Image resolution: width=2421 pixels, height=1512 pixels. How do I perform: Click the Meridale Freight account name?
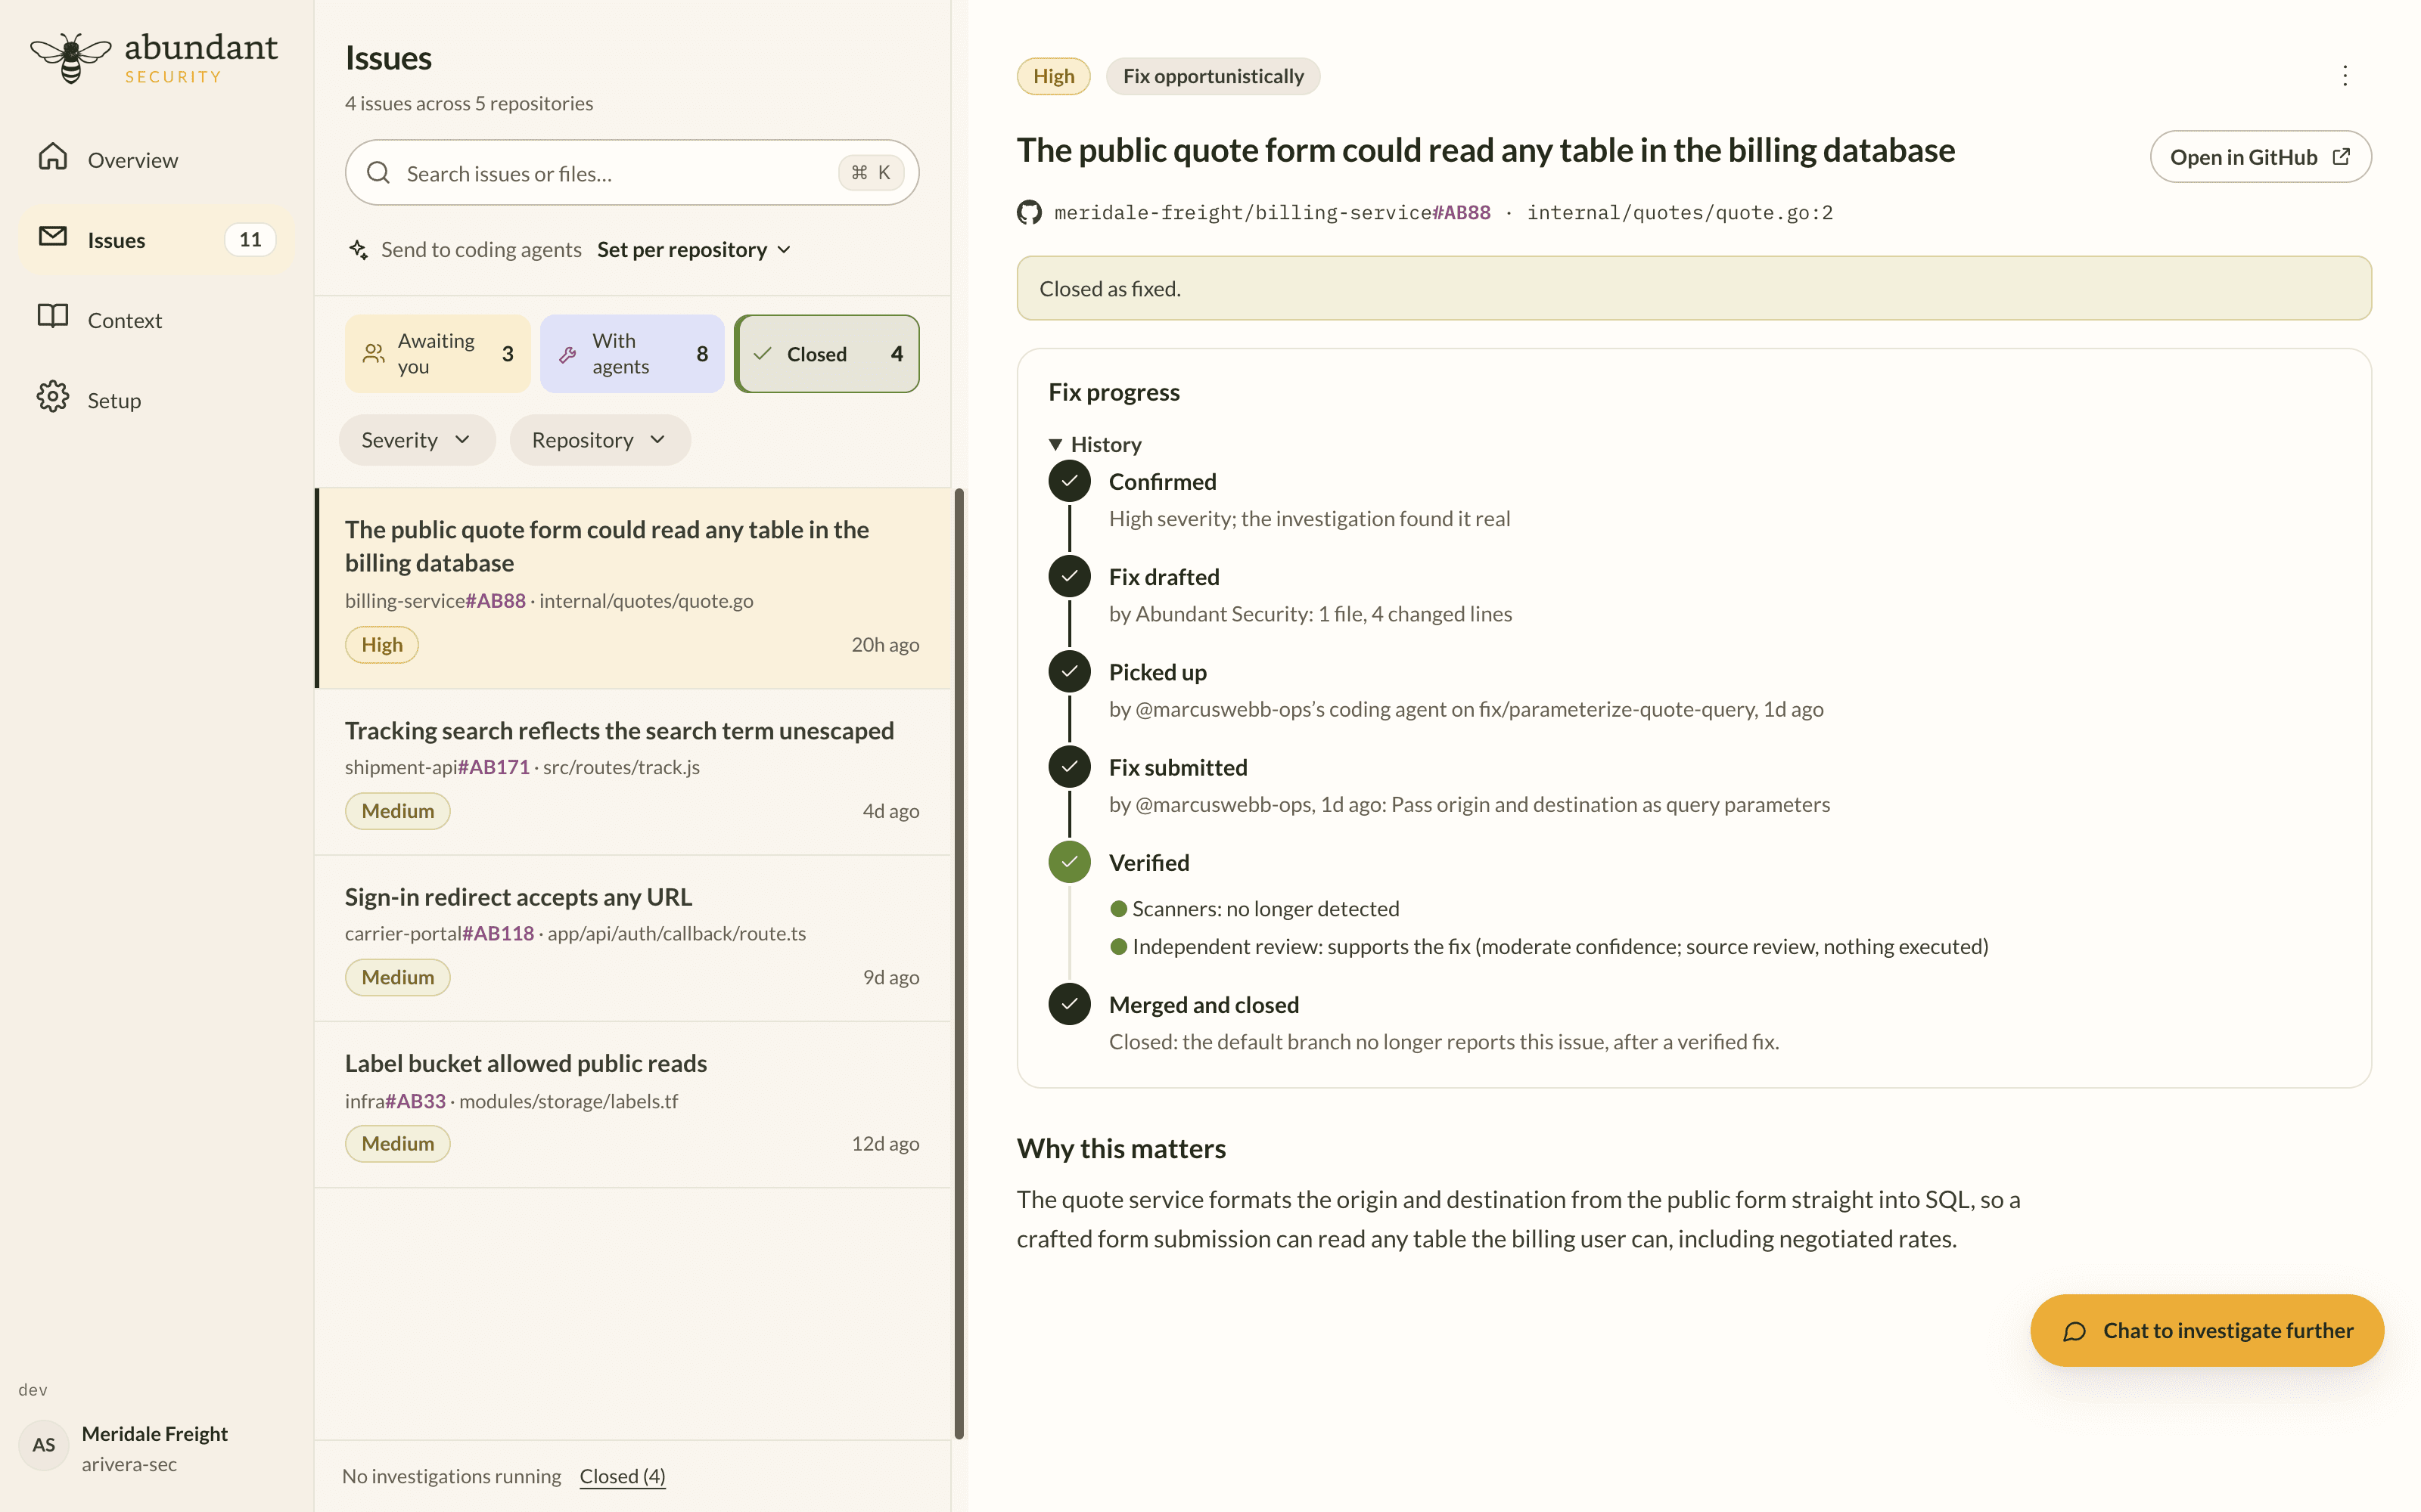155,1433
